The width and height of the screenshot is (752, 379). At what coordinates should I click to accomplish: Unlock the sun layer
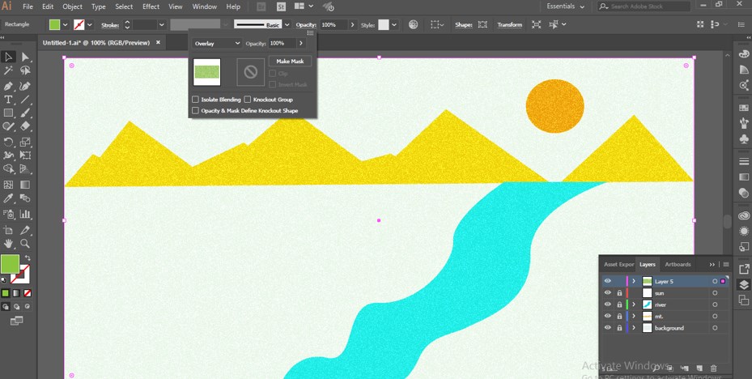tap(619, 292)
